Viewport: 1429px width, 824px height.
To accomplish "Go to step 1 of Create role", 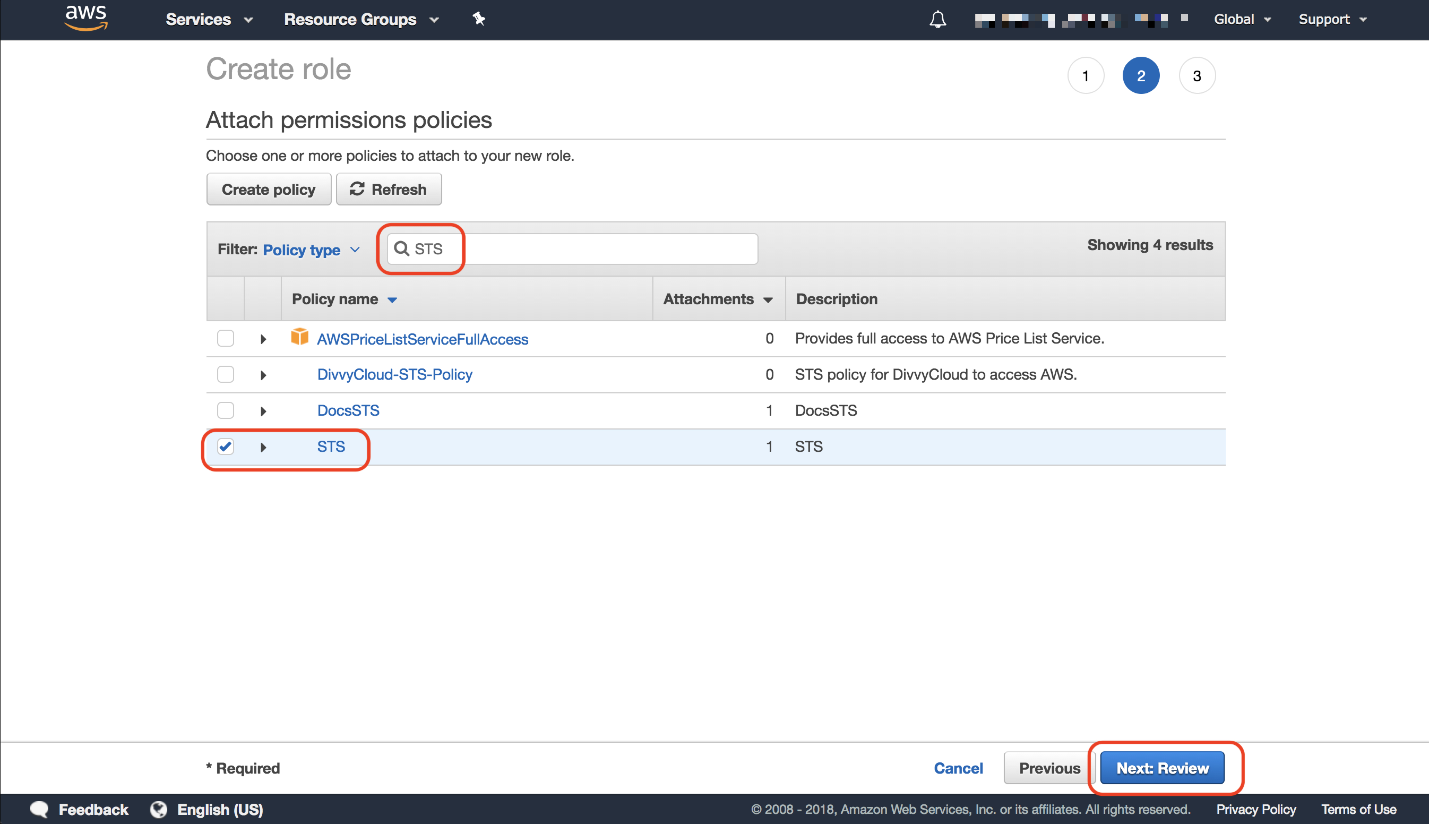I will [x=1085, y=76].
